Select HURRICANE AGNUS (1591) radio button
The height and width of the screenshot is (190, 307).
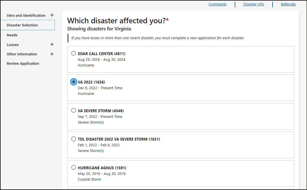(74, 168)
